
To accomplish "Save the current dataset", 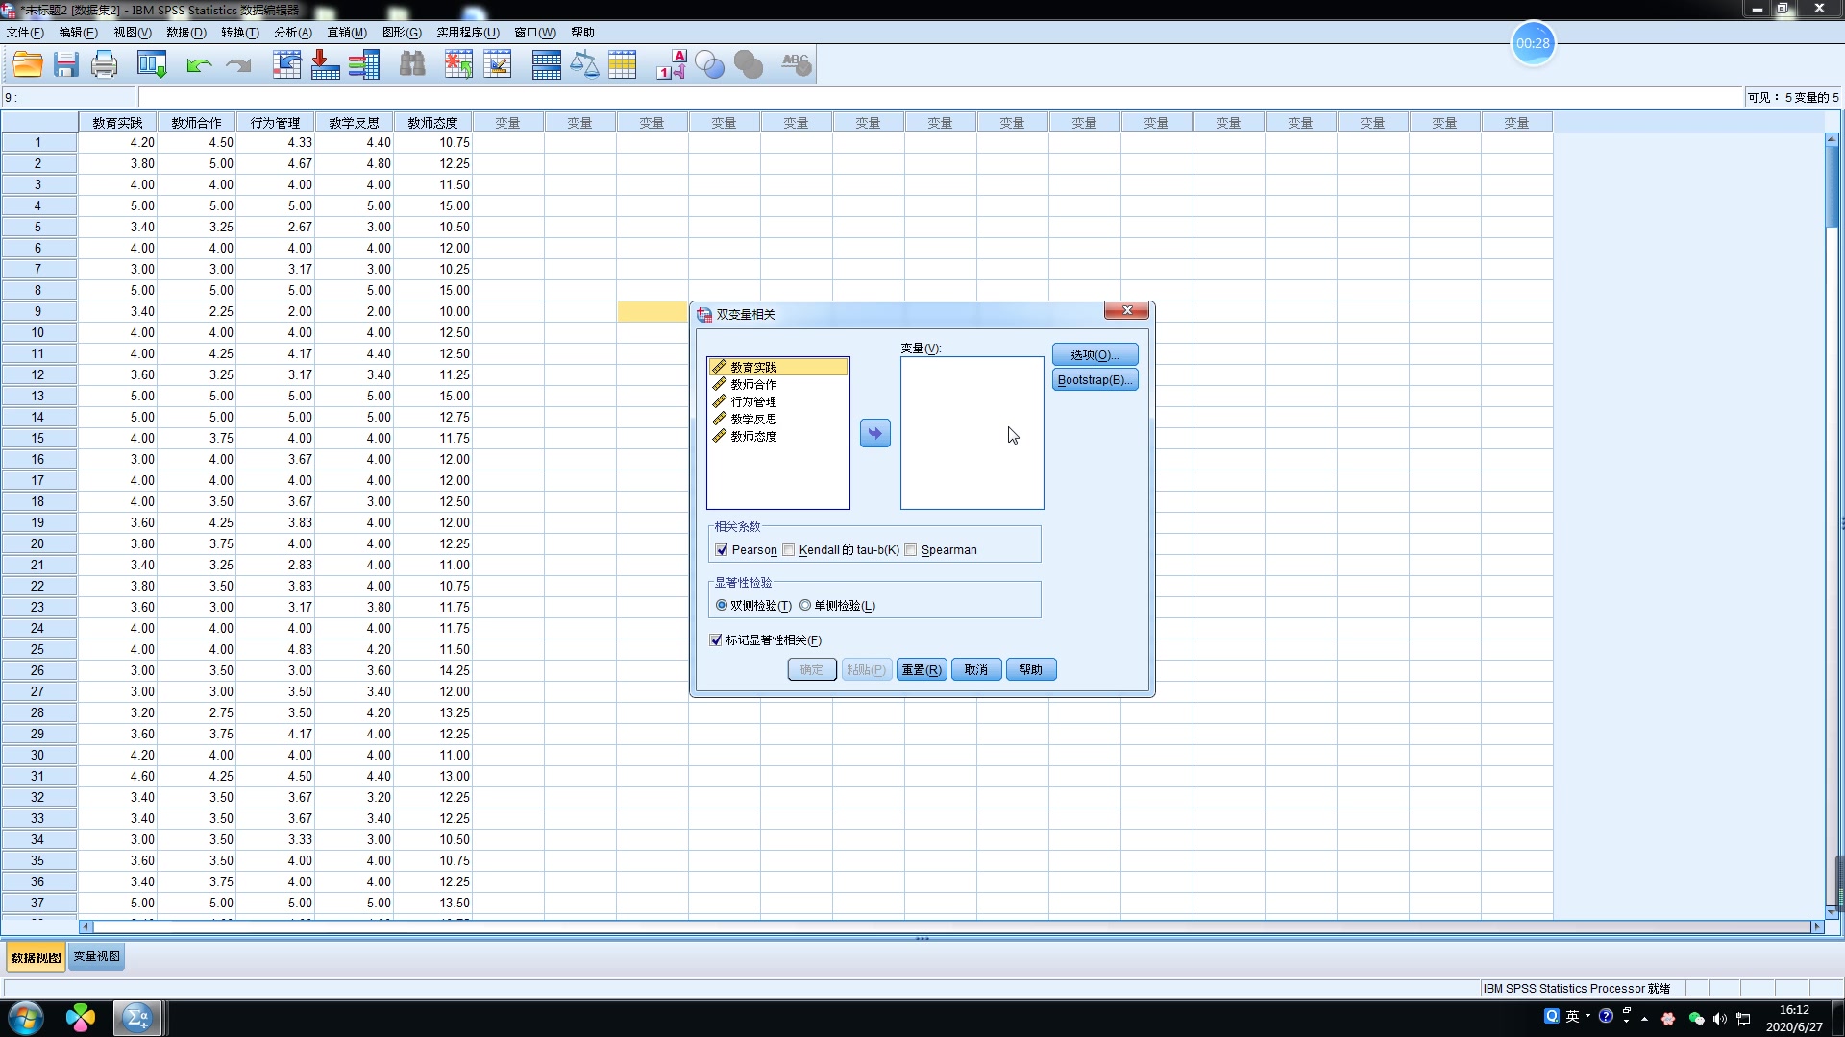I will (65, 64).
